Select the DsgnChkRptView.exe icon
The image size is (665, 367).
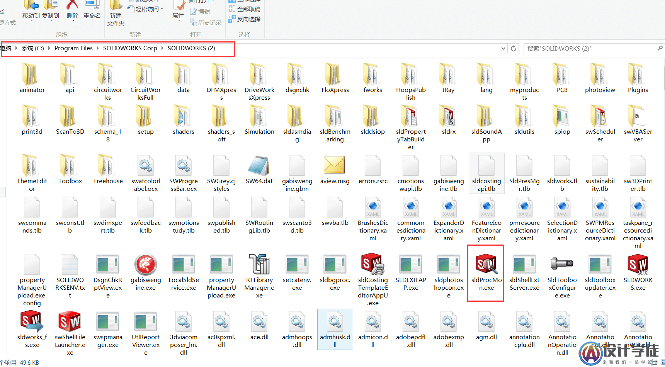click(x=107, y=264)
